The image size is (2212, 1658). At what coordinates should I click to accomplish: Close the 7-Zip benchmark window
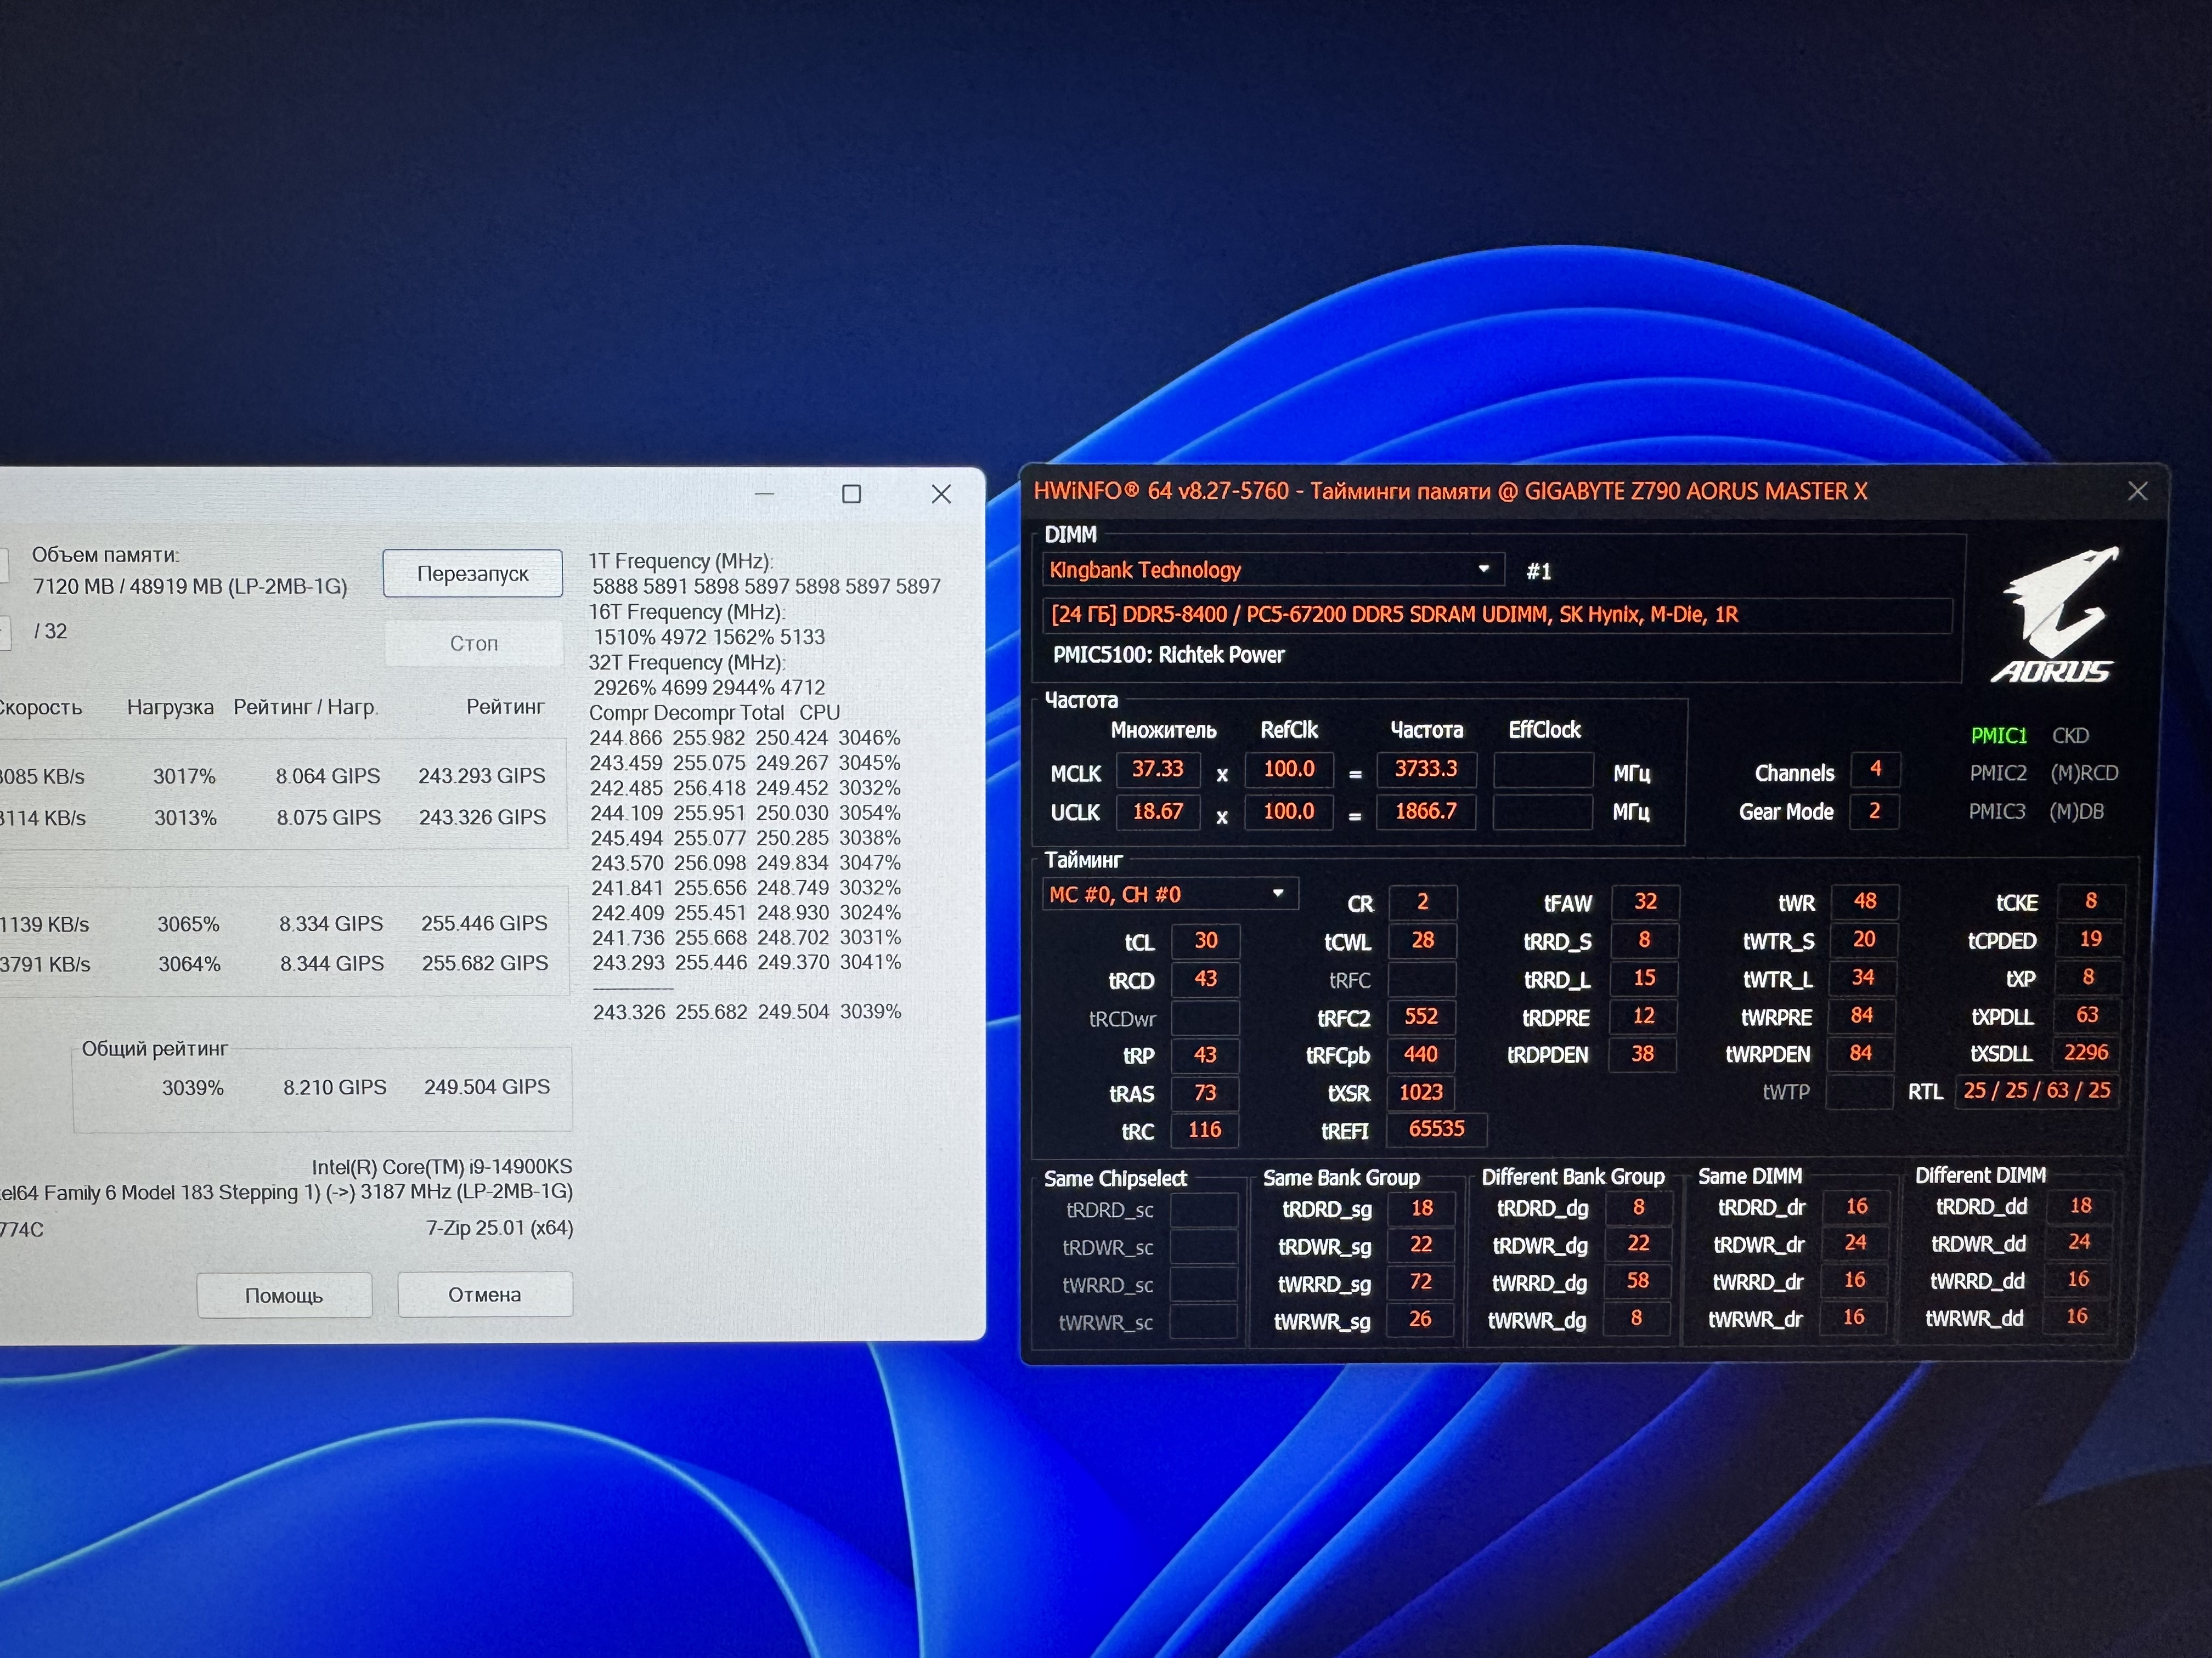point(941,493)
